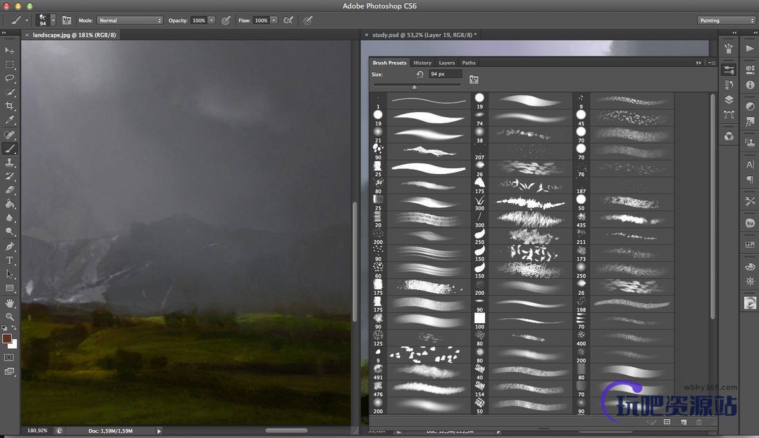Open the Styles (fx) panel icon
759x438 pixels.
750,121
